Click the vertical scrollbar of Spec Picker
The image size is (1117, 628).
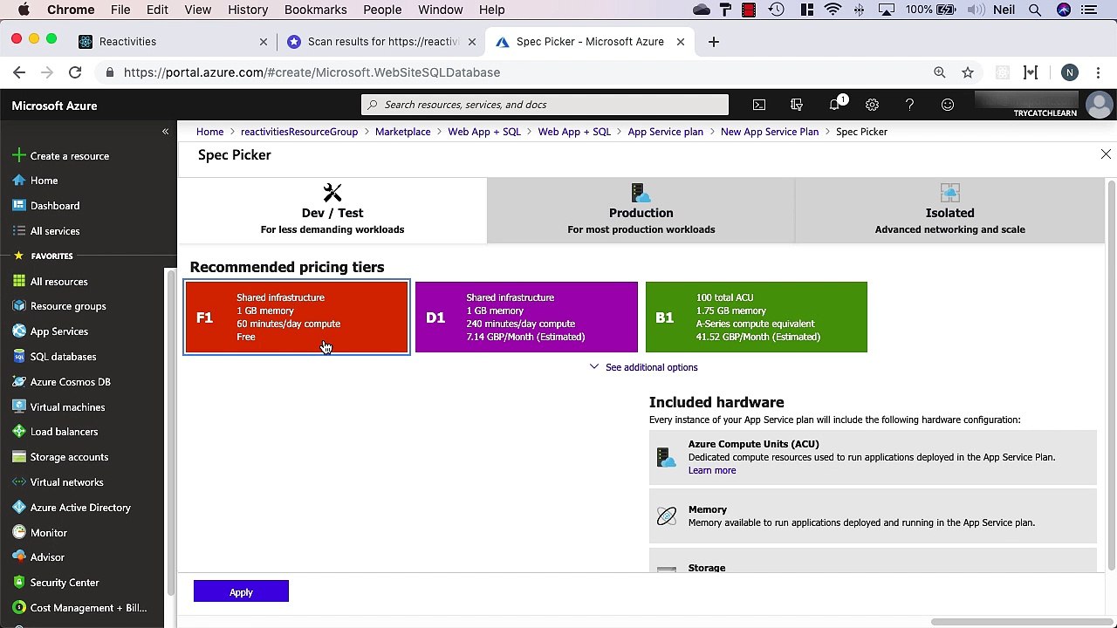pyautogui.click(x=1111, y=375)
